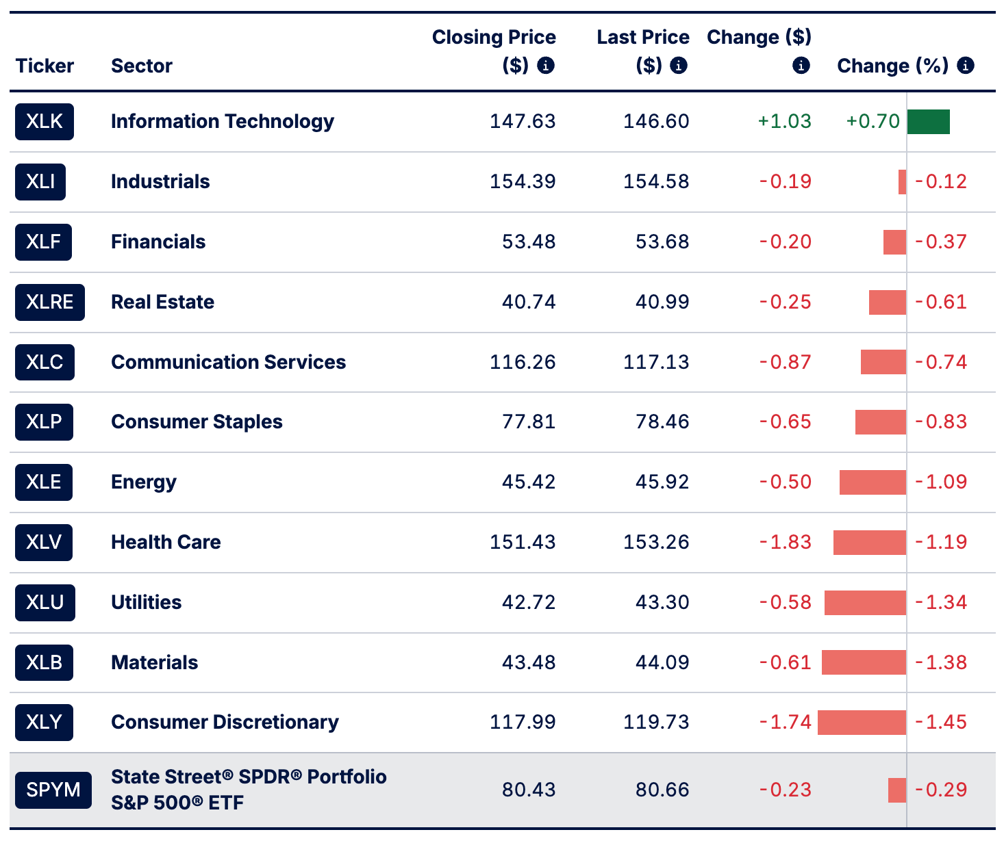
Task: Sort by the Ticker column header
Action: pyautogui.click(x=45, y=66)
